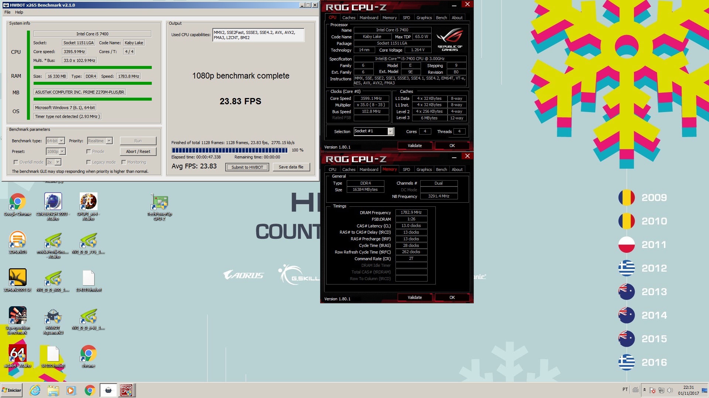Viewport: 709px width, 398px height.
Task: Select 134319.hwbot file on desktop
Action: pyautogui.click(x=88, y=281)
